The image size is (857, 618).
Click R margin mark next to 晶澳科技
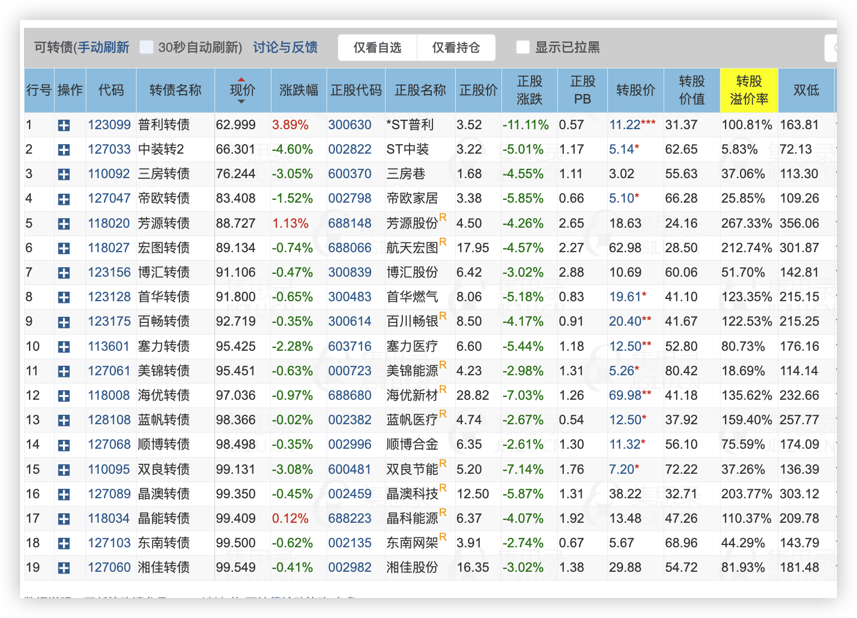click(443, 488)
